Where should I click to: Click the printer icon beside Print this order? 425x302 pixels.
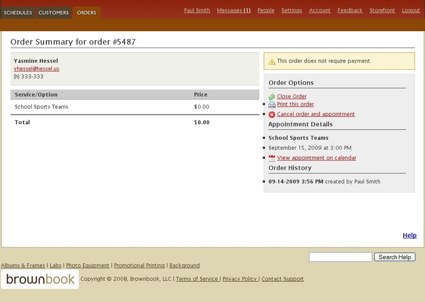pyautogui.click(x=272, y=104)
